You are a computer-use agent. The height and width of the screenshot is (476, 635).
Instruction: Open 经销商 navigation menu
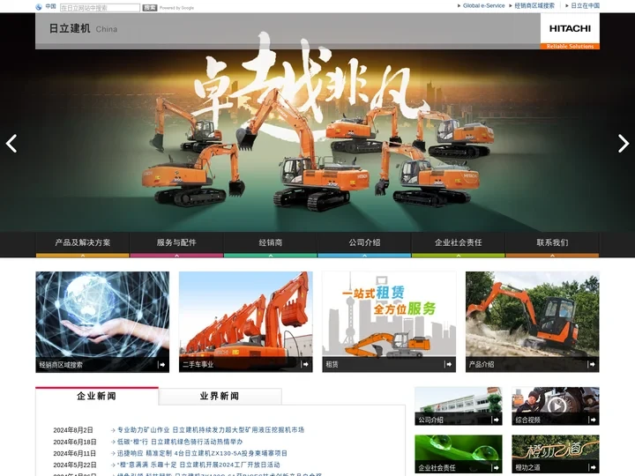coord(271,242)
